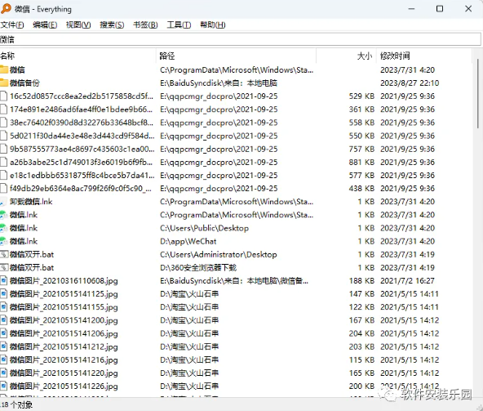
Task: Sort results by 大小 column header
Action: 346,56
